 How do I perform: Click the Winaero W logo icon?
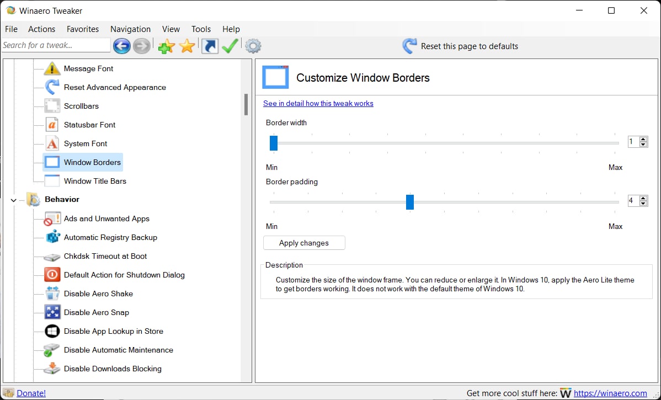click(x=566, y=393)
